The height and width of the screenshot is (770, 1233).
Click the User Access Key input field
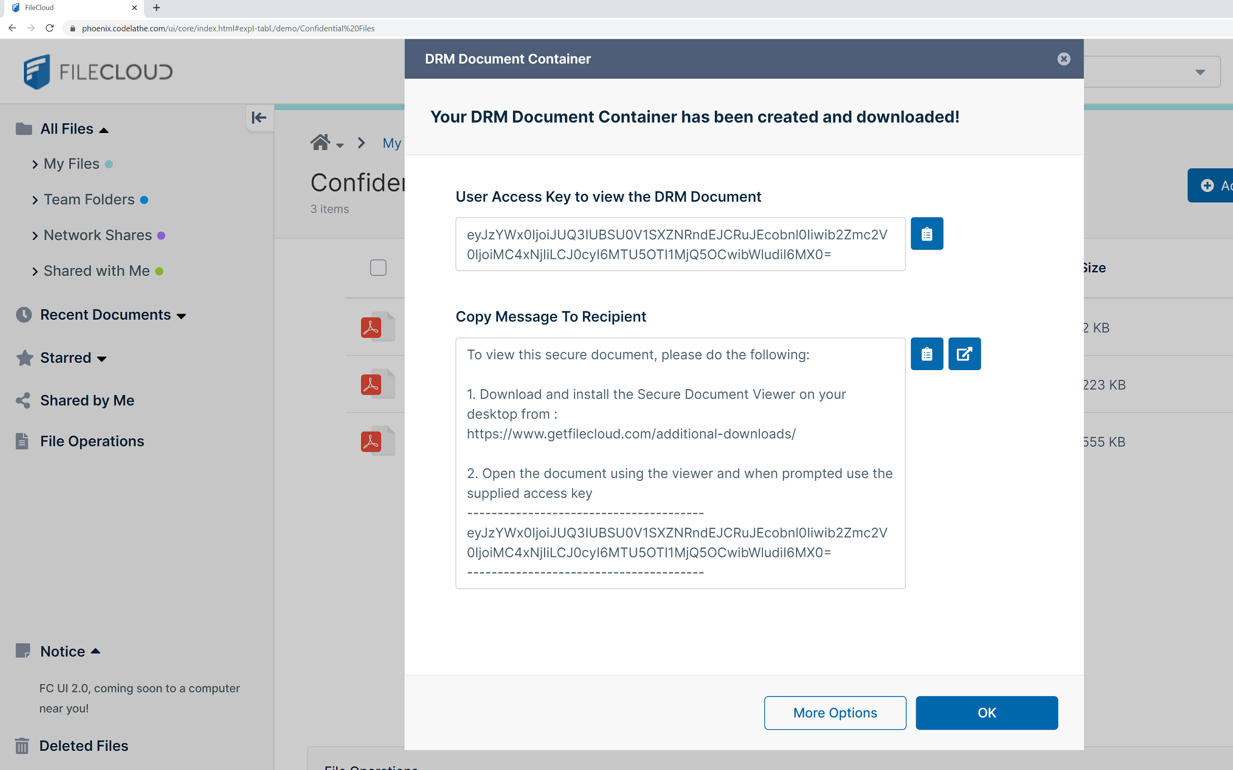point(678,244)
